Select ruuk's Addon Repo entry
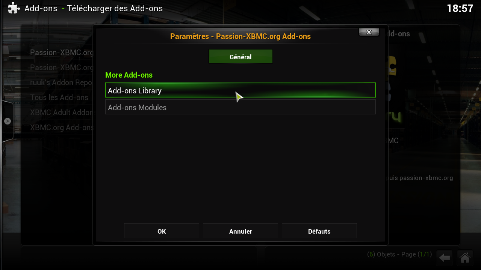 coord(61,82)
